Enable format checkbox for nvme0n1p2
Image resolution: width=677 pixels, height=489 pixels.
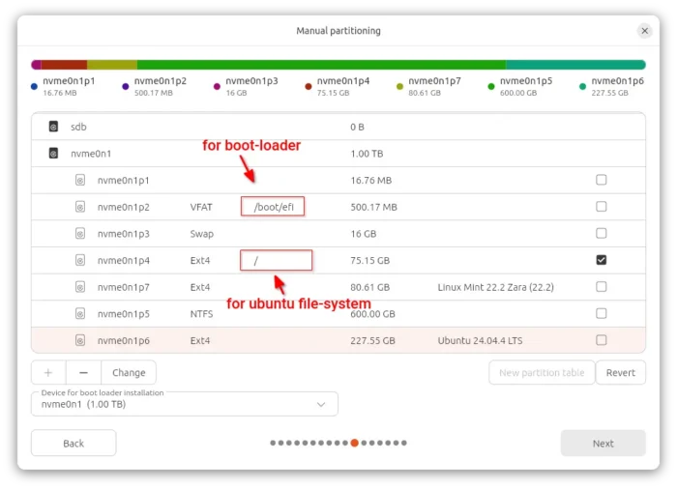tap(602, 207)
